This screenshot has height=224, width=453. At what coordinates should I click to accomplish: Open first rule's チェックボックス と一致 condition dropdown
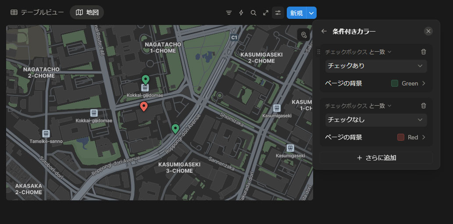[x=358, y=52]
